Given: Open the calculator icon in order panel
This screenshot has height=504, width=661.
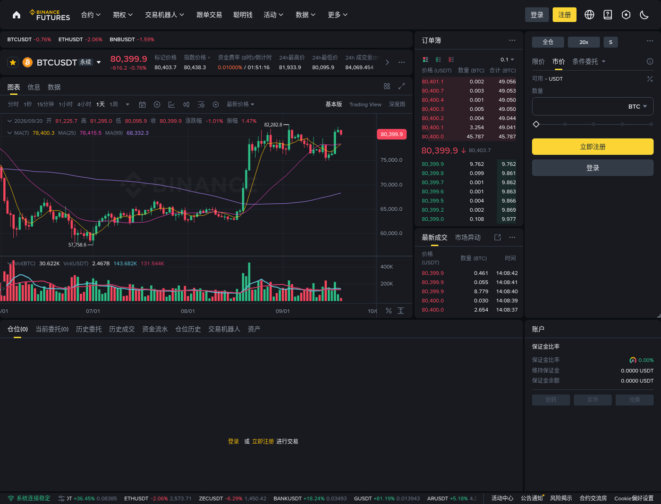Looking at the screenshot, I should coord(650,79).
